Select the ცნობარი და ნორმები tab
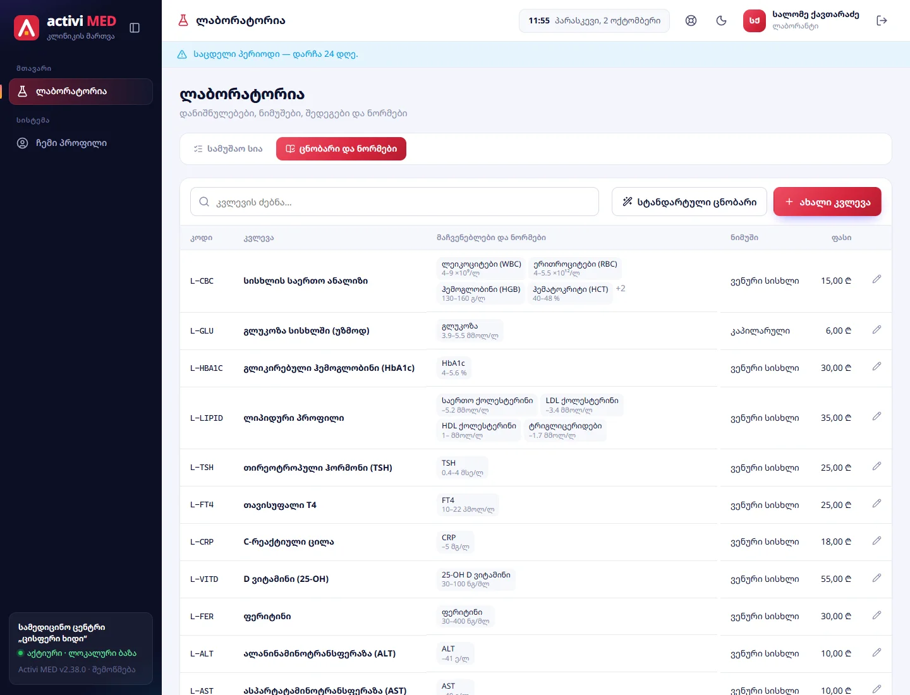Screen dimensions: 910x695 (341, 149)
